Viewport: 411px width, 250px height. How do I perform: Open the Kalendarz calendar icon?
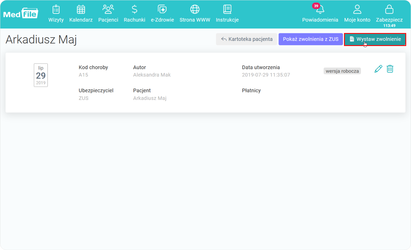tap(81, 10)
